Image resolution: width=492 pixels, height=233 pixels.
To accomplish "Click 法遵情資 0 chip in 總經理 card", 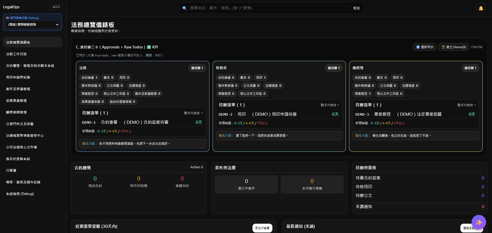I will pyautogui.click(x=410, y=86).
